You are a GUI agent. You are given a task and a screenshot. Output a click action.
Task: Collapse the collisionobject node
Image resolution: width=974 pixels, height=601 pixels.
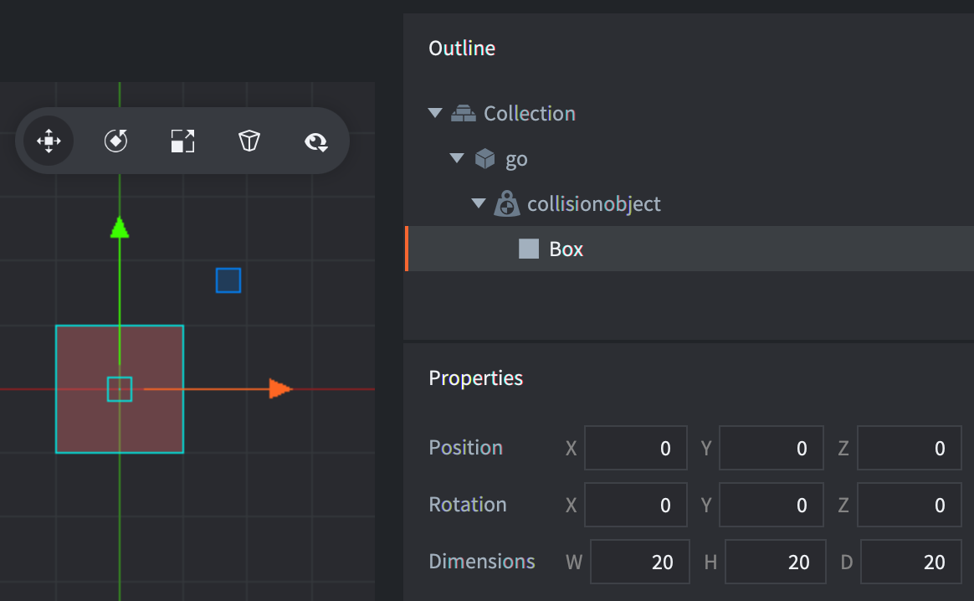[x=478, y=203]
